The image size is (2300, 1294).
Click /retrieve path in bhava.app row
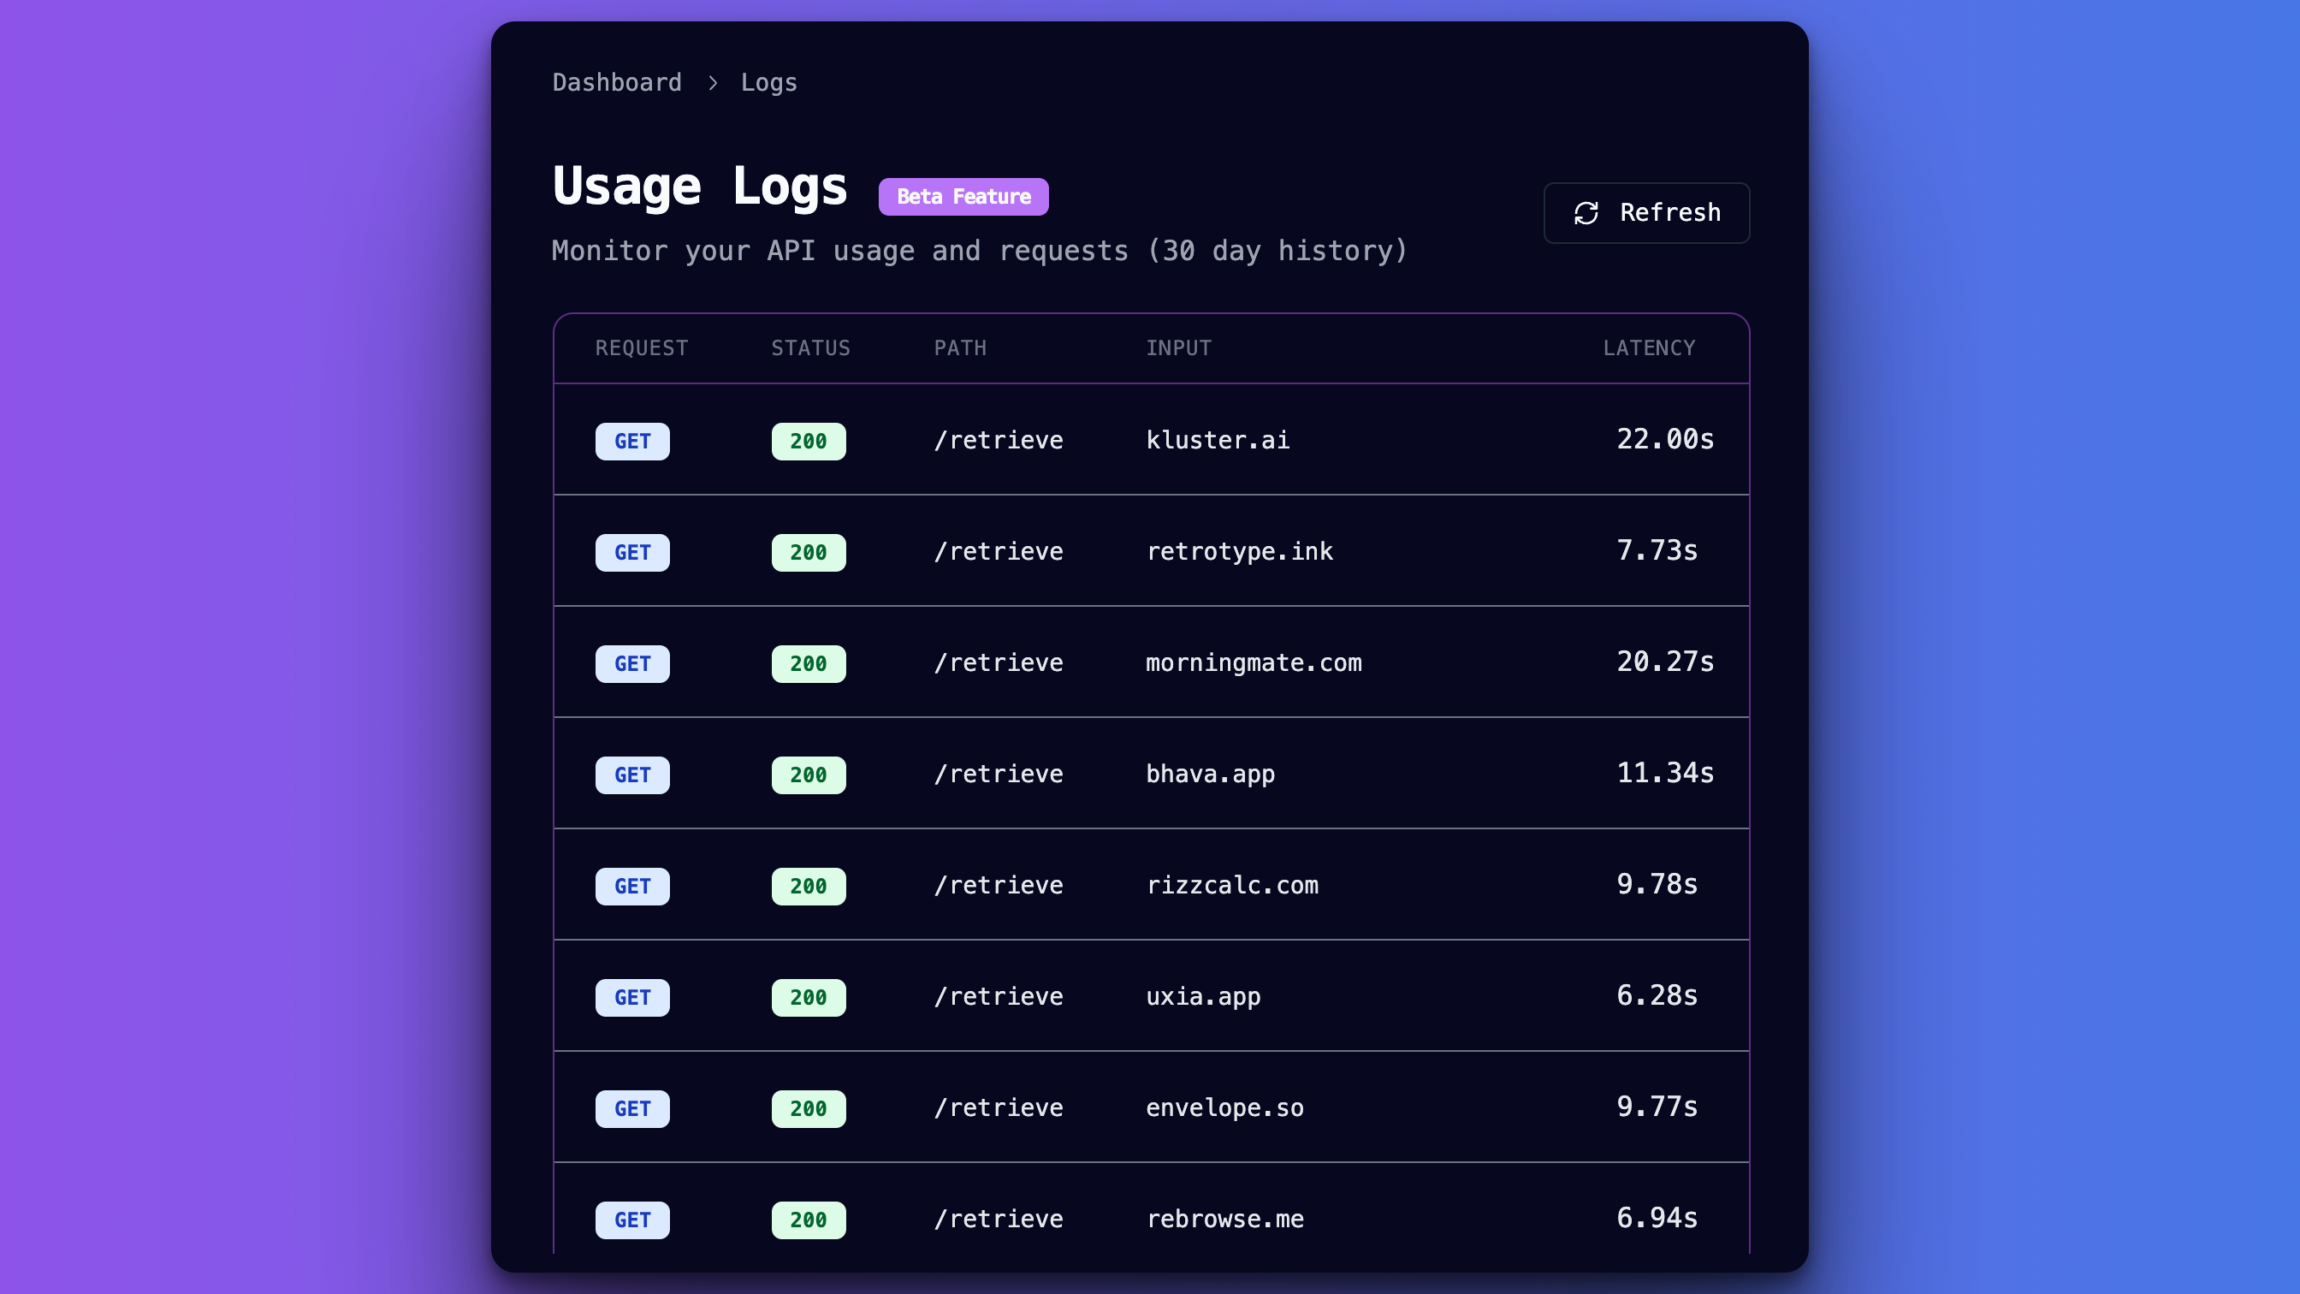[999, 775]
